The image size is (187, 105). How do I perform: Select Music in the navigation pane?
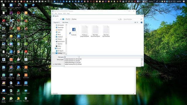58,34
